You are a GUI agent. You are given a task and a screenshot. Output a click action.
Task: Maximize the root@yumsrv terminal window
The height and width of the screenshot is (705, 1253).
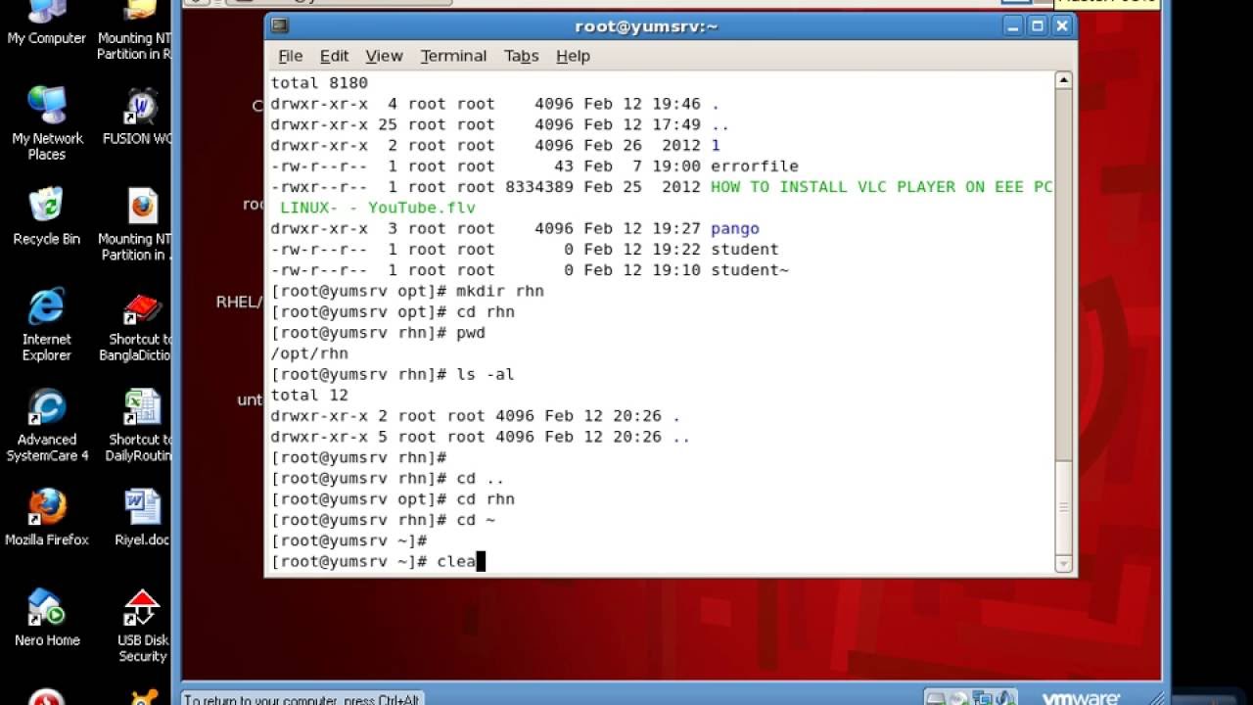pyautogui.click(x=1038, y=26)
